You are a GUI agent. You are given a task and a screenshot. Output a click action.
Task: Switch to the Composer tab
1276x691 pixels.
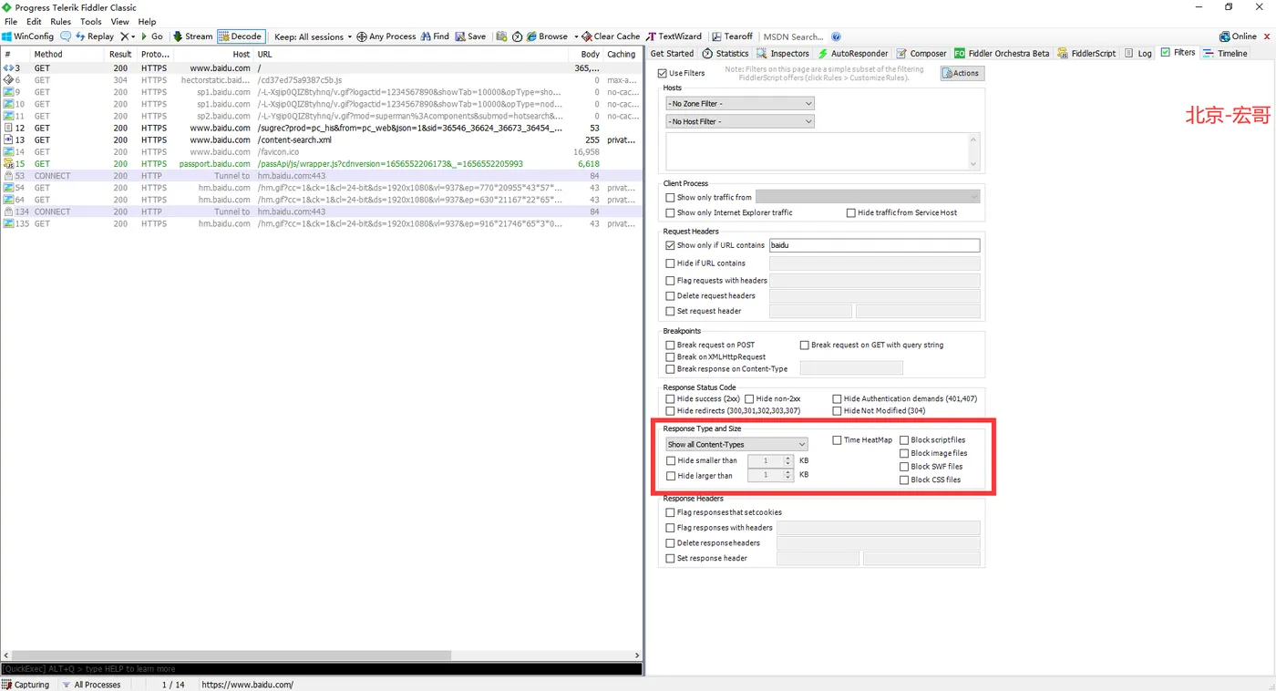click(x=921, y=53)
